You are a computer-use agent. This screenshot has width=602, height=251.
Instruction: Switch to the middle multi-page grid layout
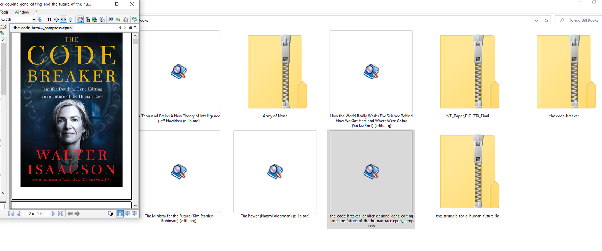click(127, 214)
